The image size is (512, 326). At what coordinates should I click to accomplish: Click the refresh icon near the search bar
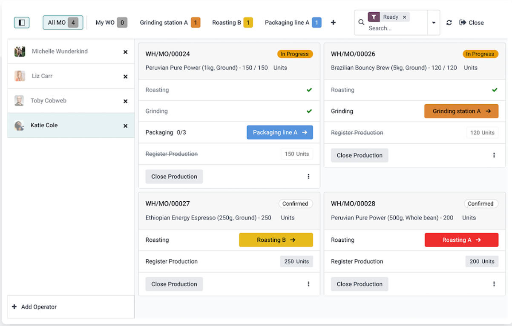tap(449, 23)
